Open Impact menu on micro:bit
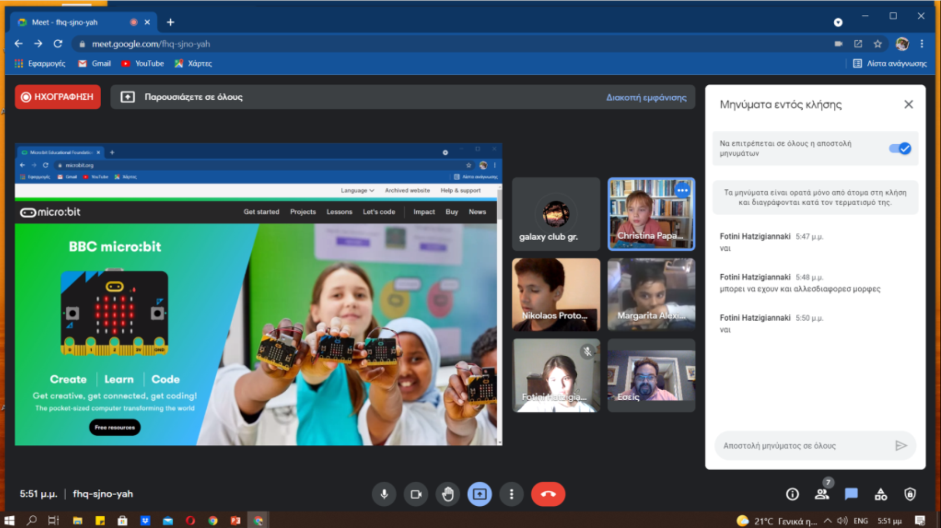Image resolution: width=941 pixels, height=528 pixels. (424, 212)
